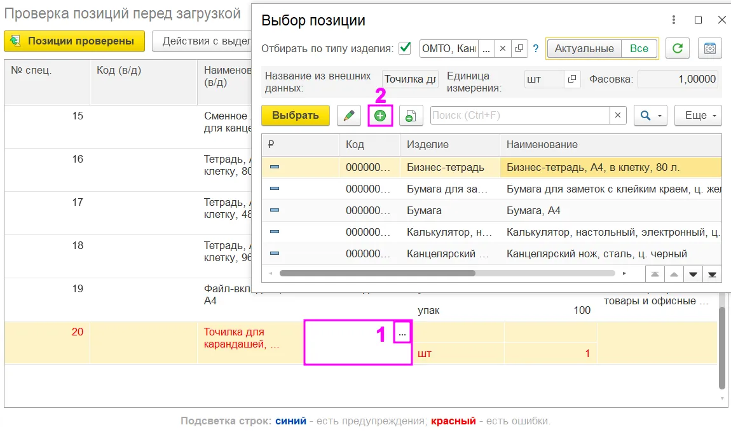Click the 'Действия с выдел…' button

click(202, 41)
